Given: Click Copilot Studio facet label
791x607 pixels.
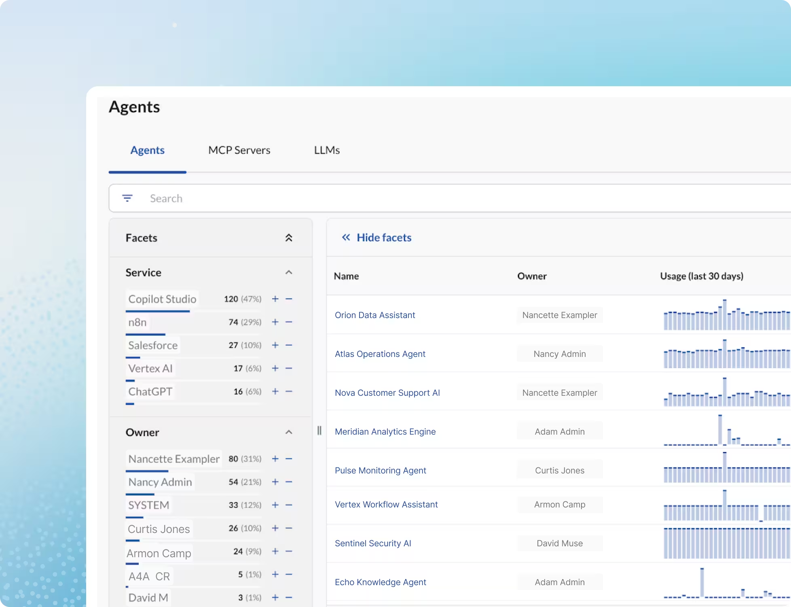Looking at the screenshot, I should pos(162,299).
